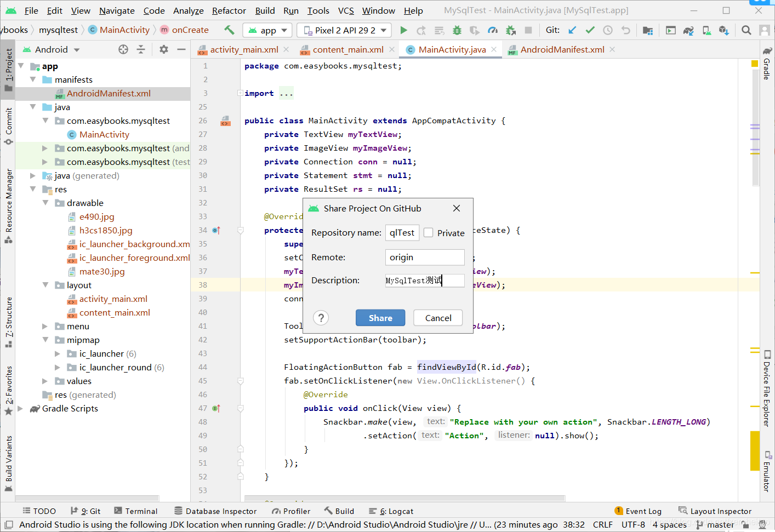This screenshot has width=775, height=532.
Task: Run the app on Pixel 2 API 29 emulator
Action: pyautogui.click(x=404, y=30)
